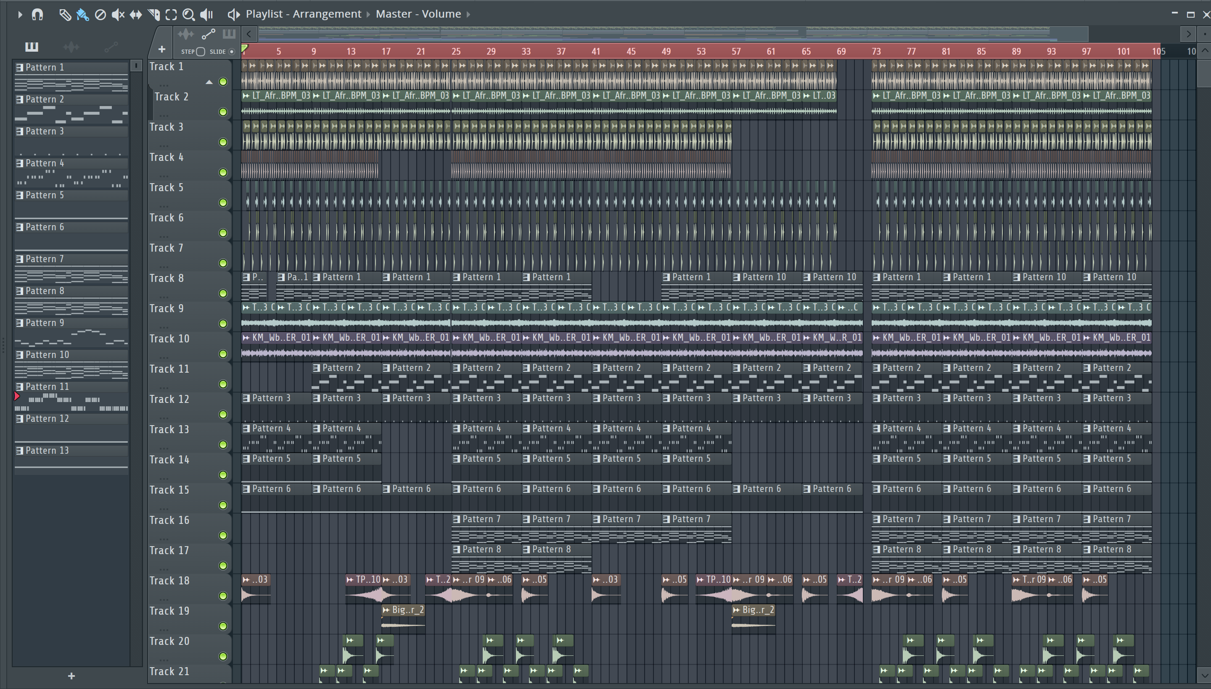Select first Pattern 8 clip on Track 17
Viewport: 1211px width, 689px height.
(x=487, y=558)
